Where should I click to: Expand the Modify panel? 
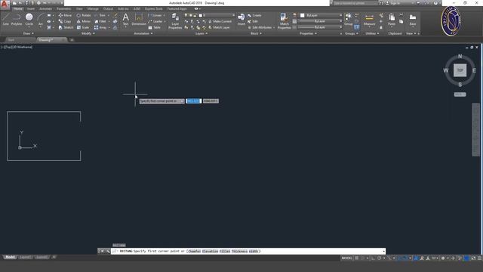88,33
